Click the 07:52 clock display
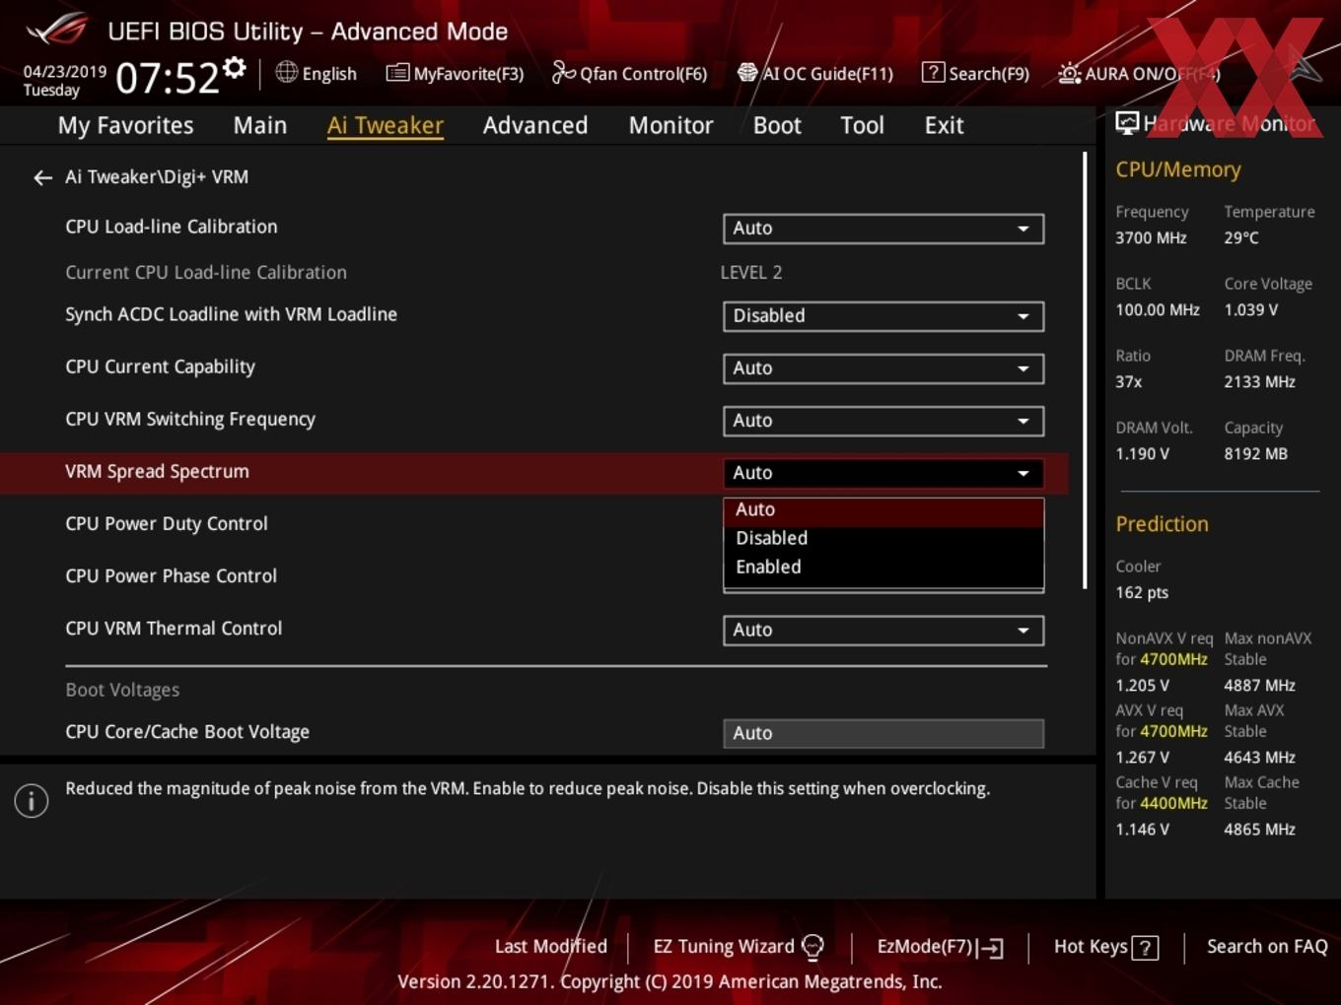 [167, 78]
